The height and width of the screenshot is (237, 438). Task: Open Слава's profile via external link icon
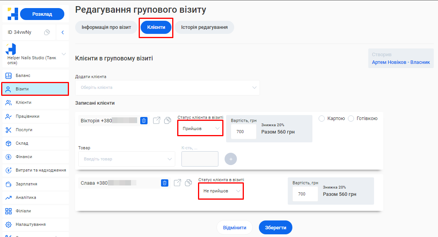point(178,183)
